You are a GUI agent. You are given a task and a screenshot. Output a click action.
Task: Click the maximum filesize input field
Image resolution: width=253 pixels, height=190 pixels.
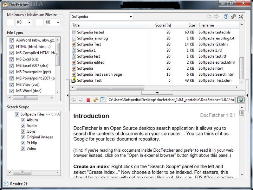(x=39, y=22)
